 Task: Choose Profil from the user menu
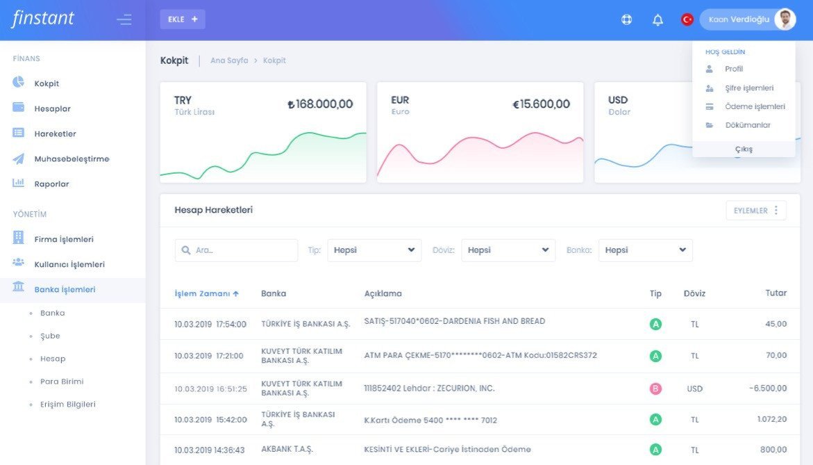pos(733,69)
